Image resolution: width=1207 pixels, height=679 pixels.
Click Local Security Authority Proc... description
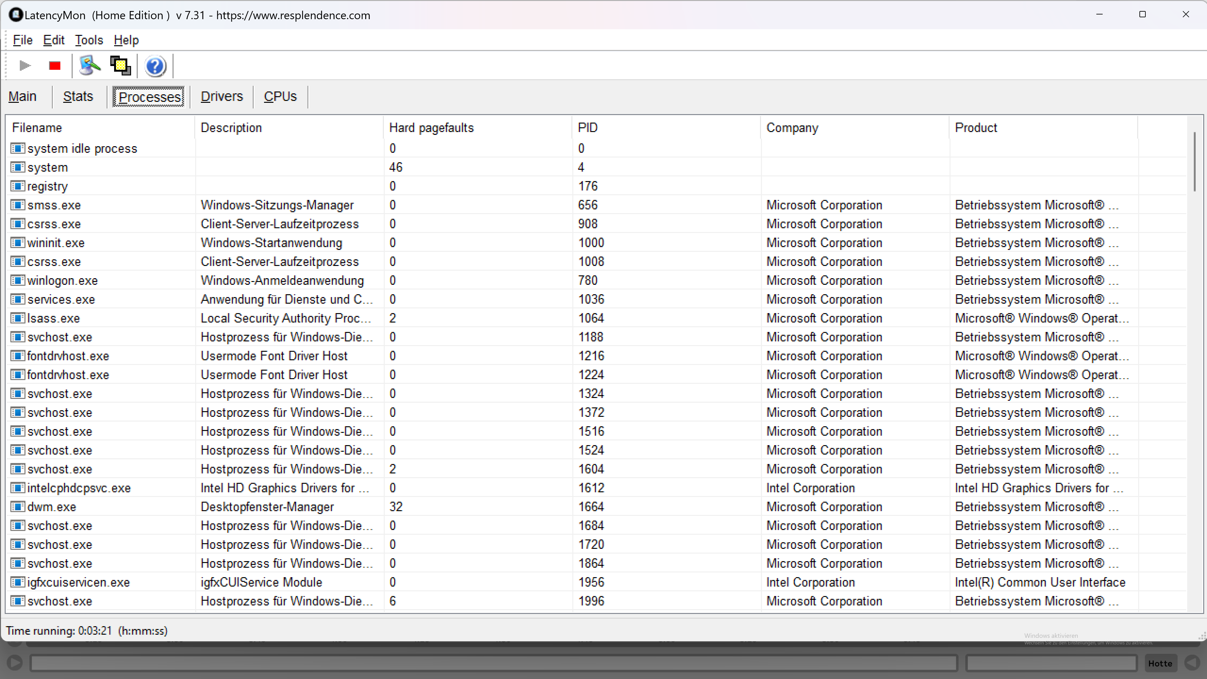click(286, 318)
